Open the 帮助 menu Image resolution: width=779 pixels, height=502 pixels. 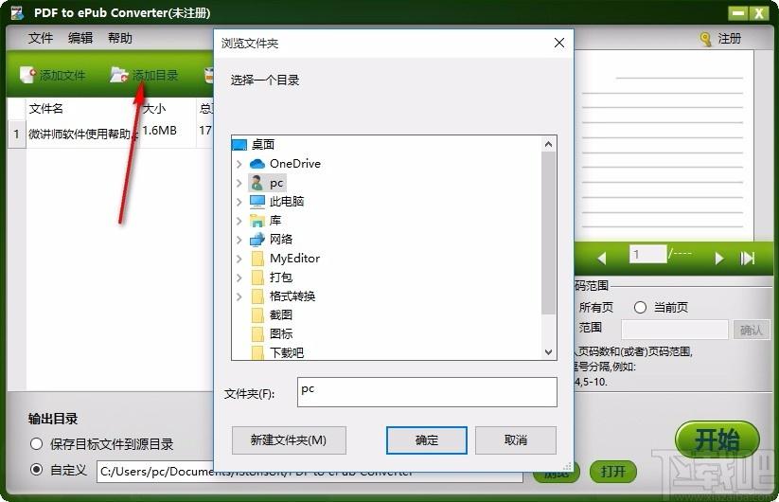[x=119, y=38]
